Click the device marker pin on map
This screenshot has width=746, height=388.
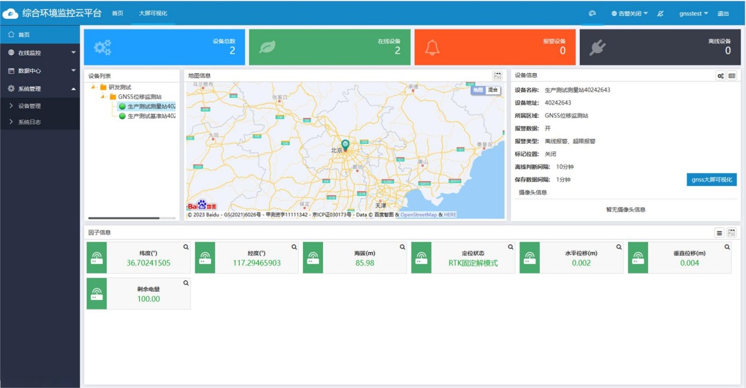(x=346, y=144)
